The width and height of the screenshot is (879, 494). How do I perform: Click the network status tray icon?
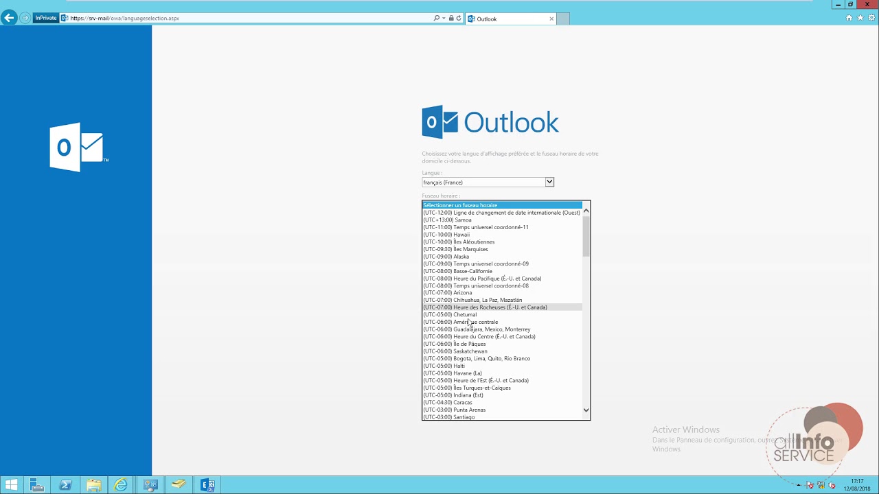point(821,486)
